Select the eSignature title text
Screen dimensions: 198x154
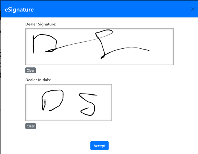pyautogui.click(x=19, y=9)
